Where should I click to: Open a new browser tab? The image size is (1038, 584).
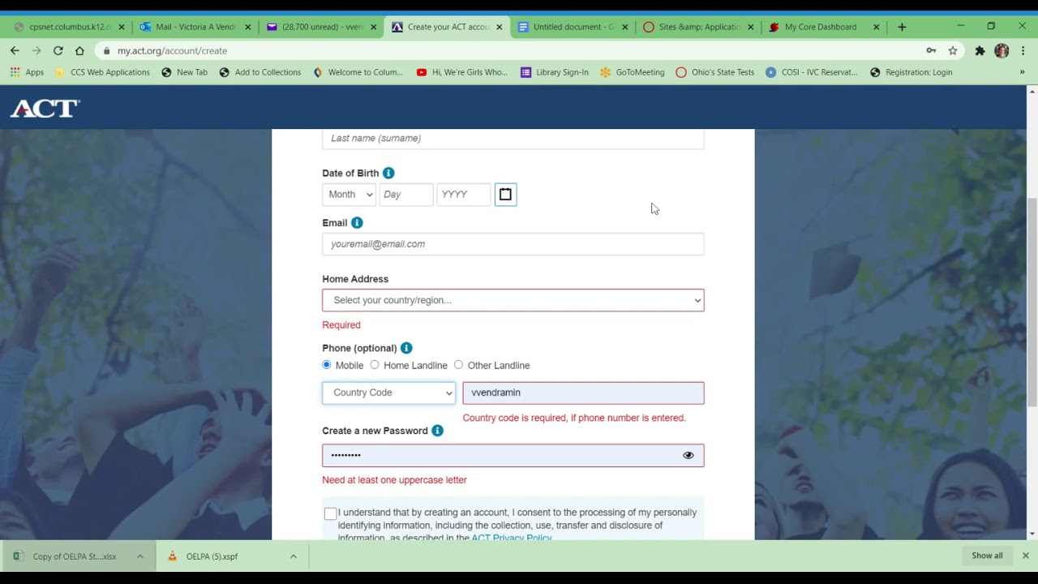coord(902,27)
